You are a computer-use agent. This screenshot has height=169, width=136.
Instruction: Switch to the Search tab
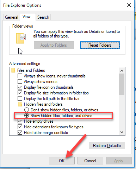click(x=43, y=17)
